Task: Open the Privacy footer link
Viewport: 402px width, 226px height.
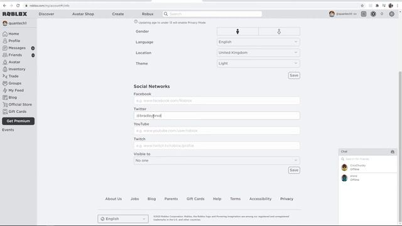Action: click(x=286, y=199)
